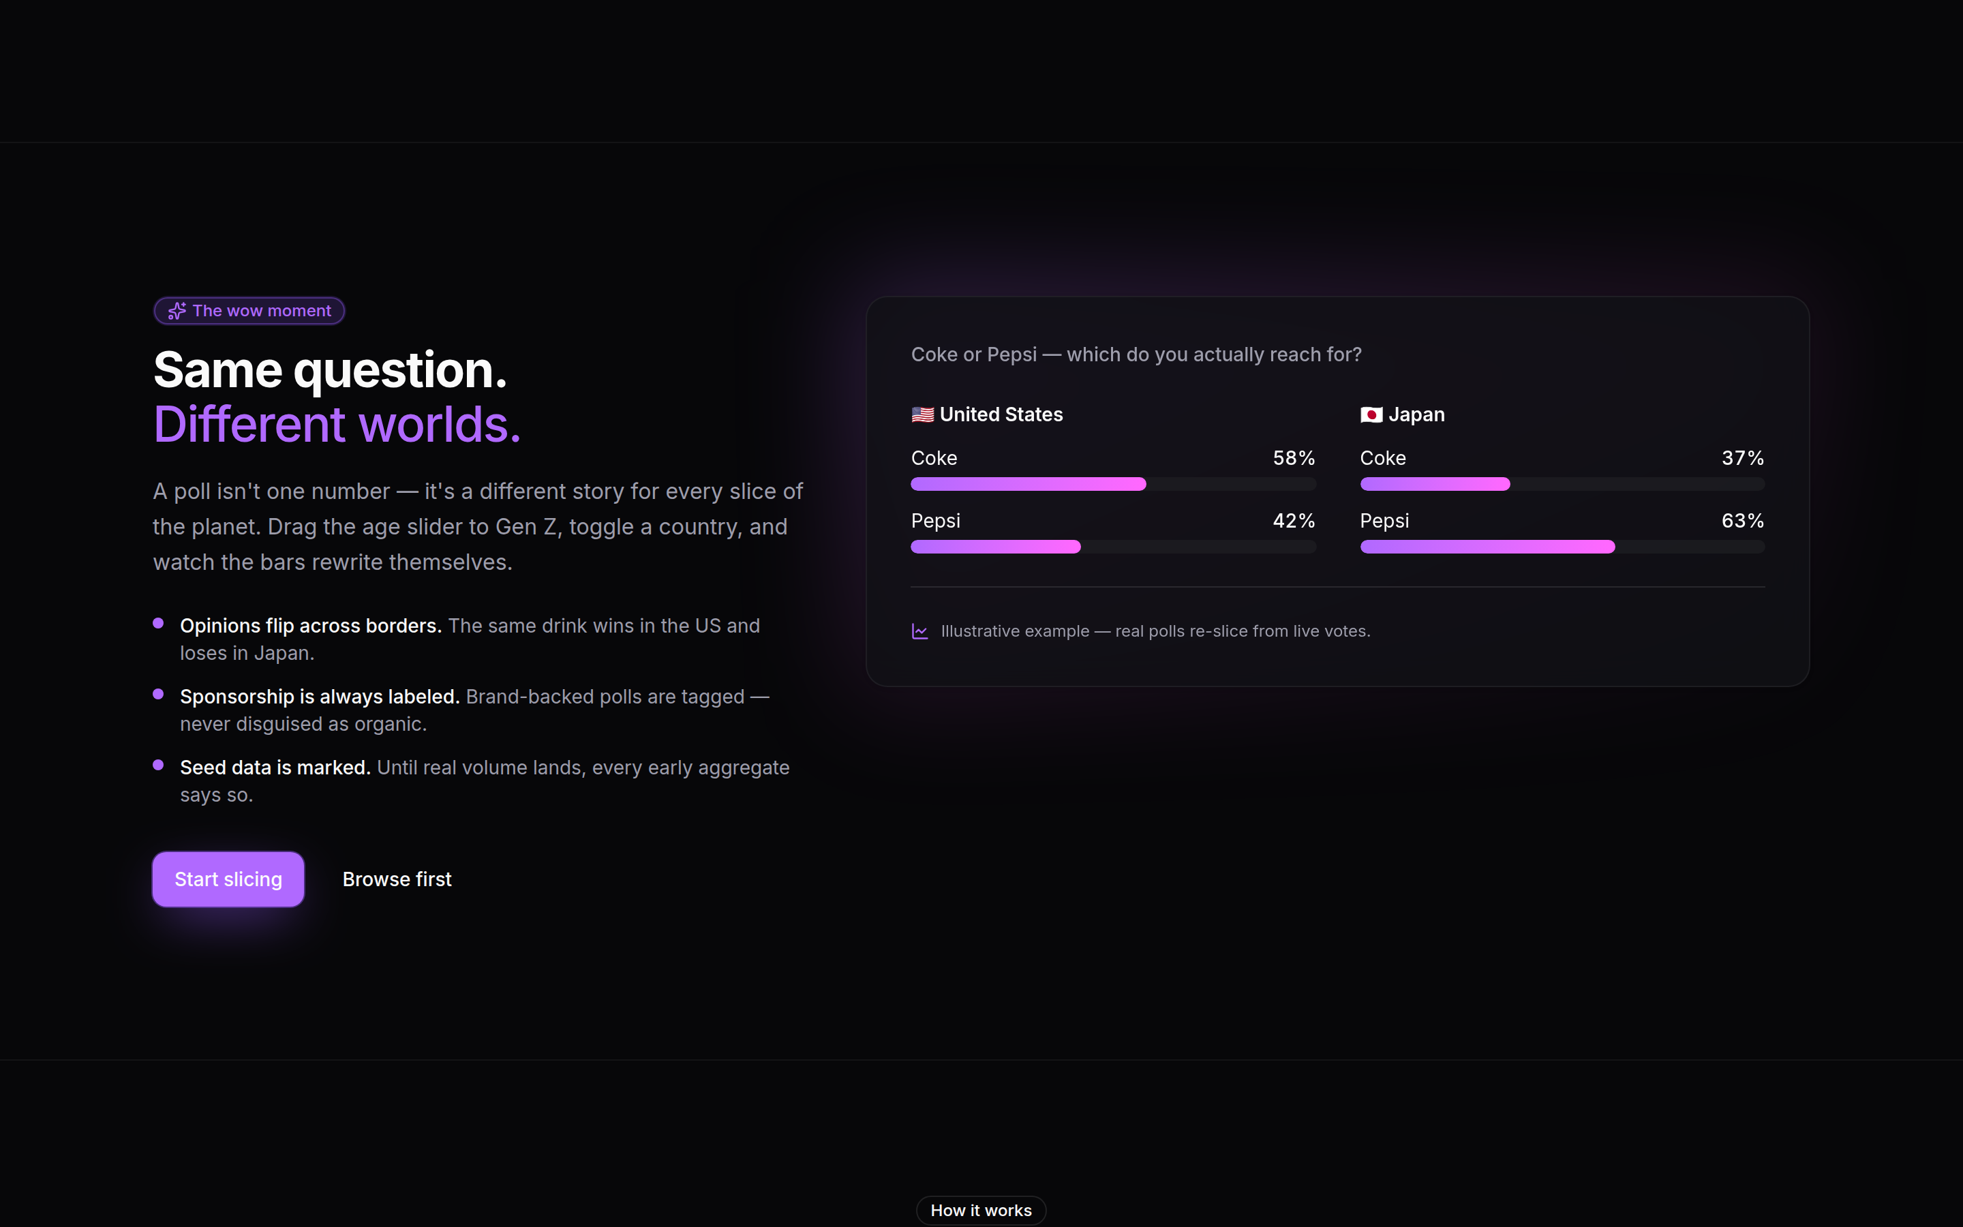Click the '63%' value
This screenshot has height=1227, width=1963.
coord(1742,520)
